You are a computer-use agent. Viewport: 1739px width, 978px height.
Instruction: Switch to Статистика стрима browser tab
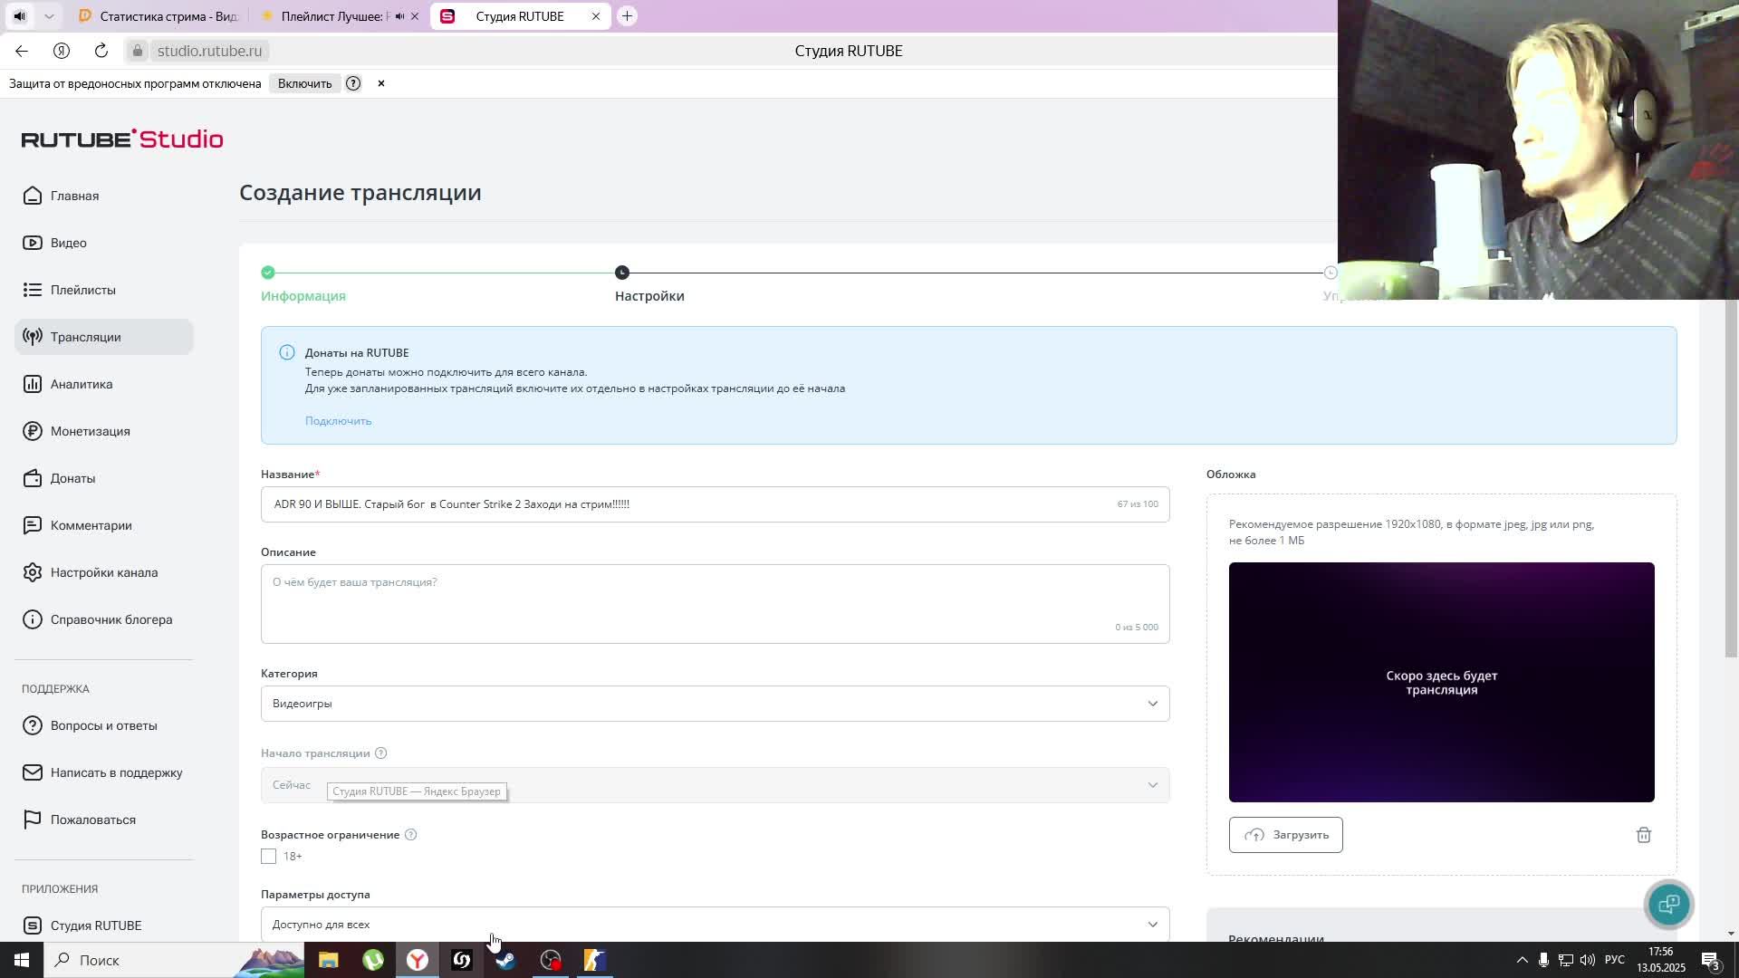tap(159, 16)
